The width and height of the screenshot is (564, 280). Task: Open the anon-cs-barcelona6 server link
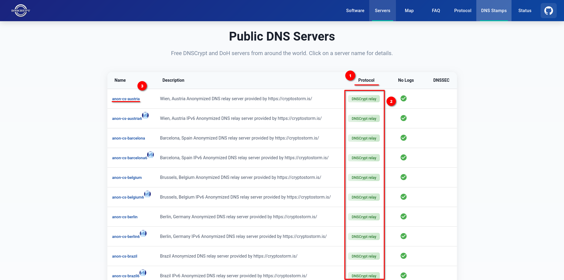(x=130, y=158)
